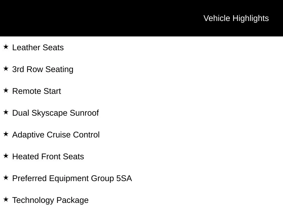Click the star icon beside Remote Start
The image size is (283, 212).
(6, 90)
